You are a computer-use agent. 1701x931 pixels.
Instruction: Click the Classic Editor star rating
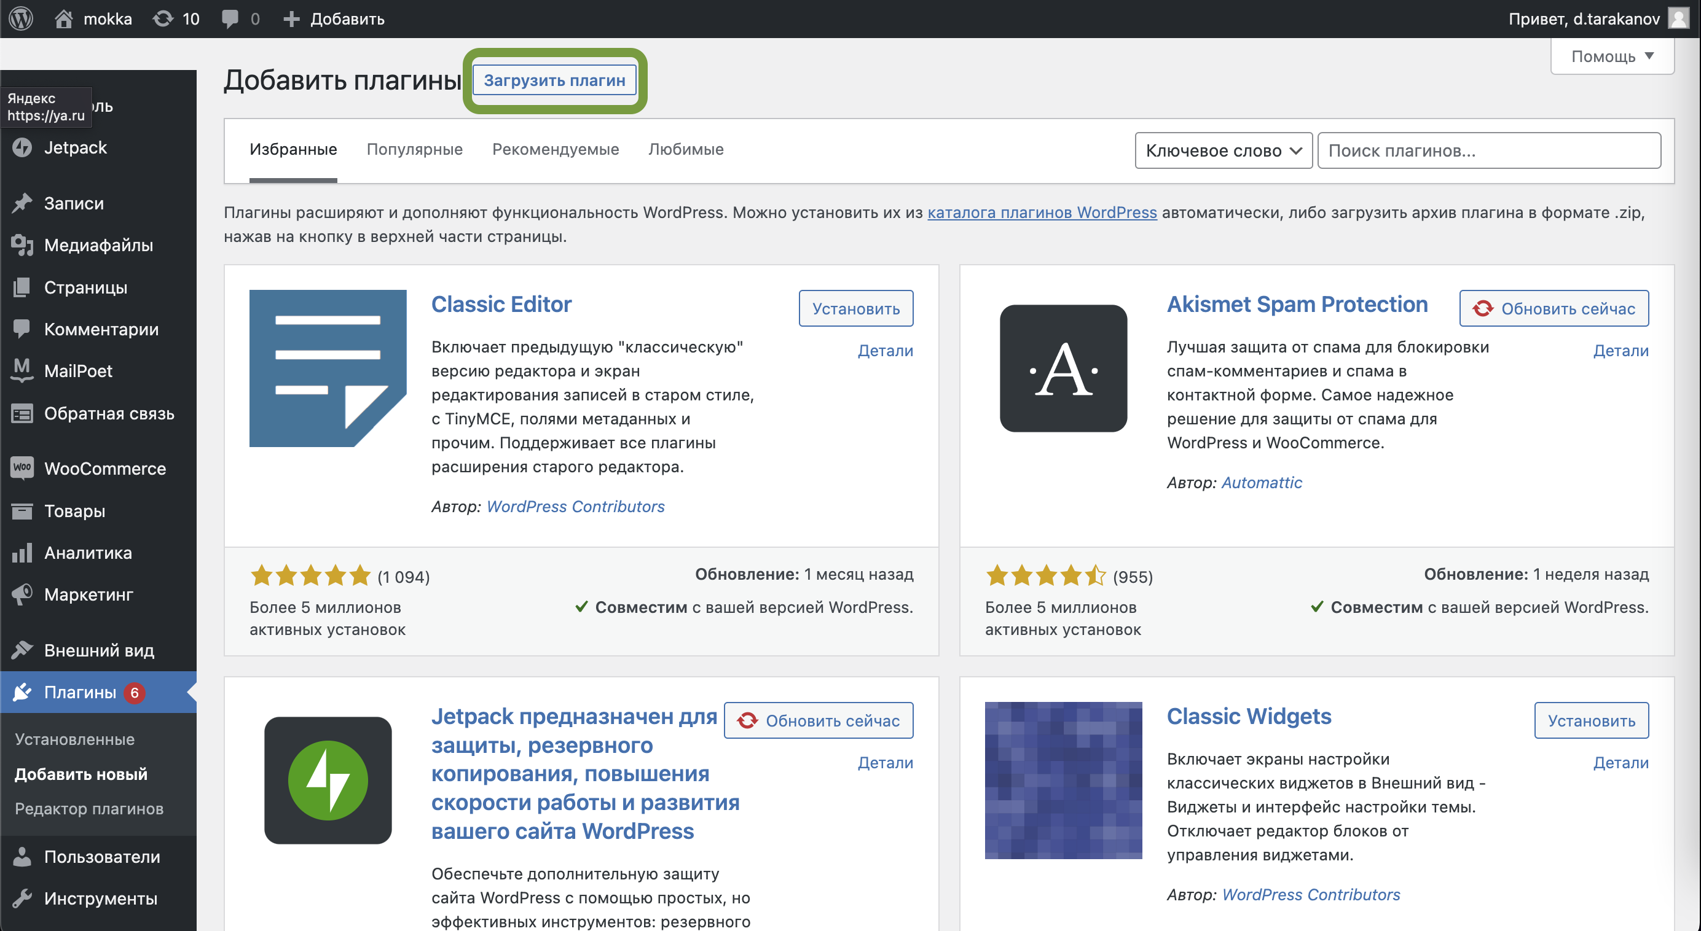pos(310,576)
